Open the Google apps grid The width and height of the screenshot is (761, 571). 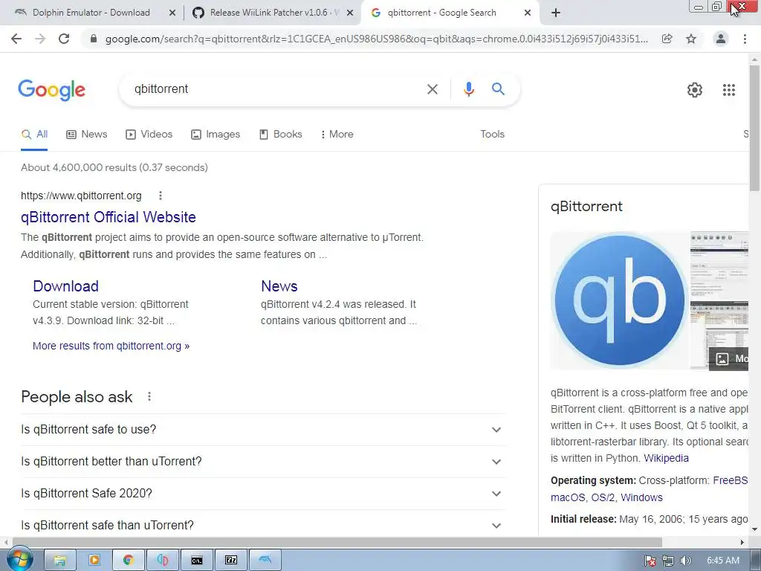(729, 90)
